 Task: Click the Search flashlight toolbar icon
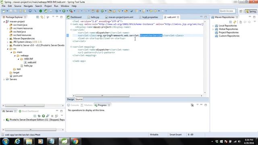[x=119, y=11]
